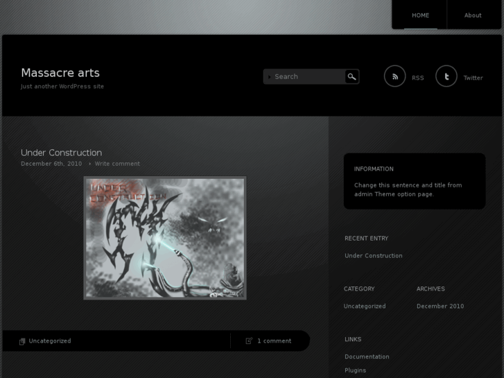Screen dimensions: 504x378
Task: Click the RSS feed circle icon
Action: 394,76
